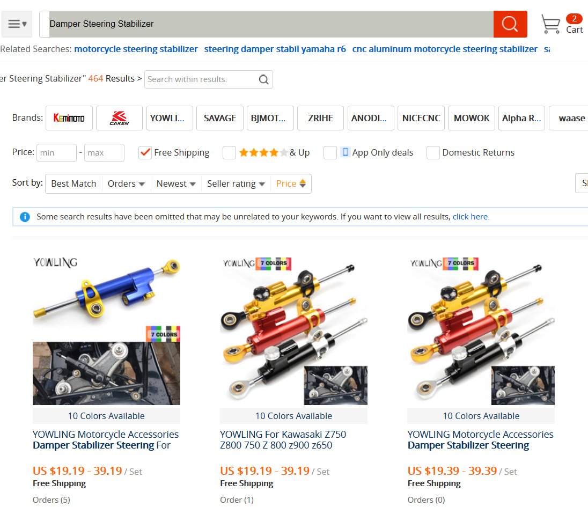The image size is (588, 514).
Task: Expand the Newest sort dropdown
Action: (x=176, y=183)
